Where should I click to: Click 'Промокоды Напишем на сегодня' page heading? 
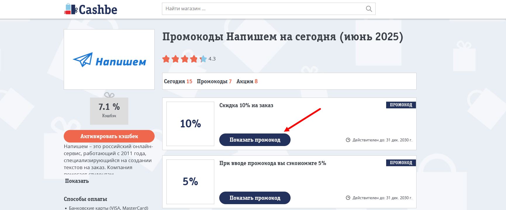coord(283,37)
